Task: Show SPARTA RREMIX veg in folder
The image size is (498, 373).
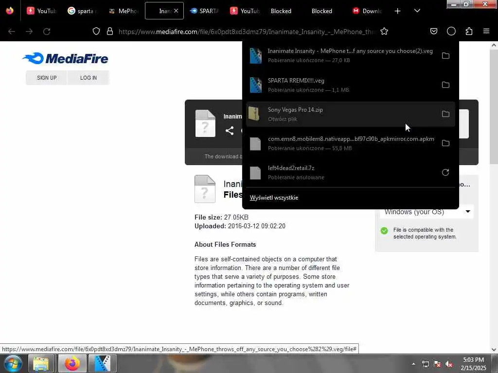Action: coord(445,85)
